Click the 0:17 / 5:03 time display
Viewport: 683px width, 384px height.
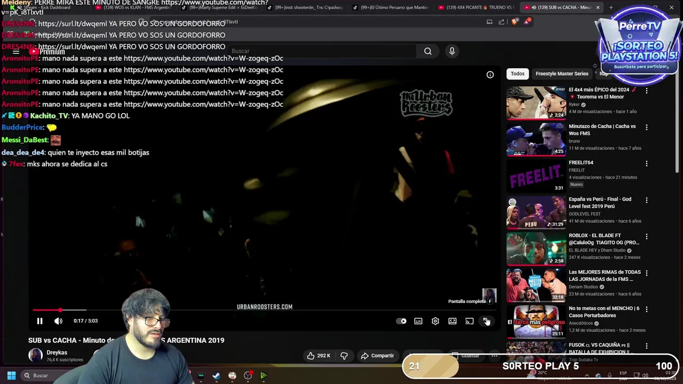(x=85, y=321)
